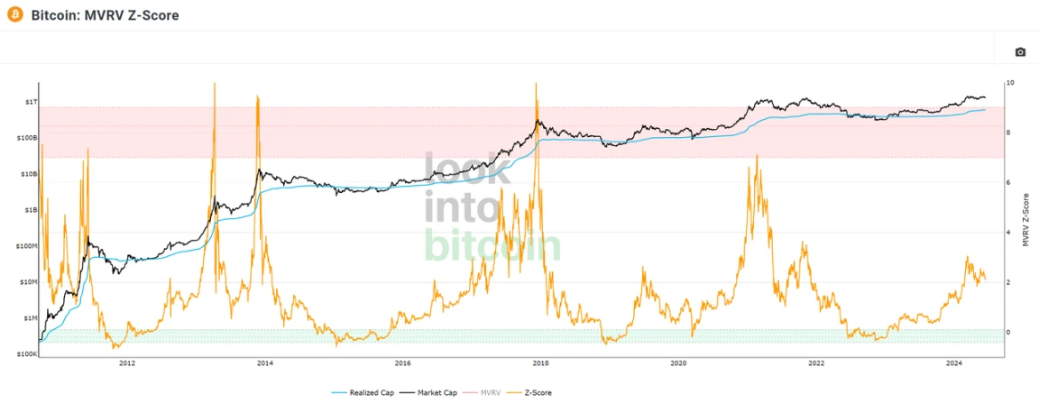The width and height of the screenshot is (1039, 403).
Task: Select the 2018 x-axis year label
Action: coord(541,362)
